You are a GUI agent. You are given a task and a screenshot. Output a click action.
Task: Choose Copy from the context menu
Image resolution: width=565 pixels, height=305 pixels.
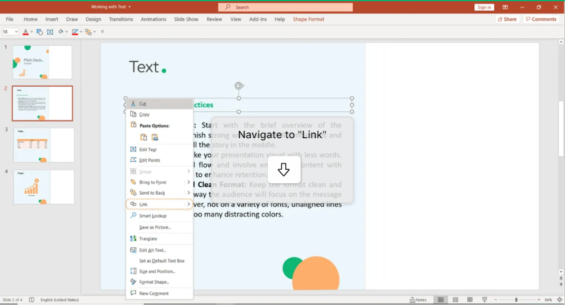(x=159, y=114)
